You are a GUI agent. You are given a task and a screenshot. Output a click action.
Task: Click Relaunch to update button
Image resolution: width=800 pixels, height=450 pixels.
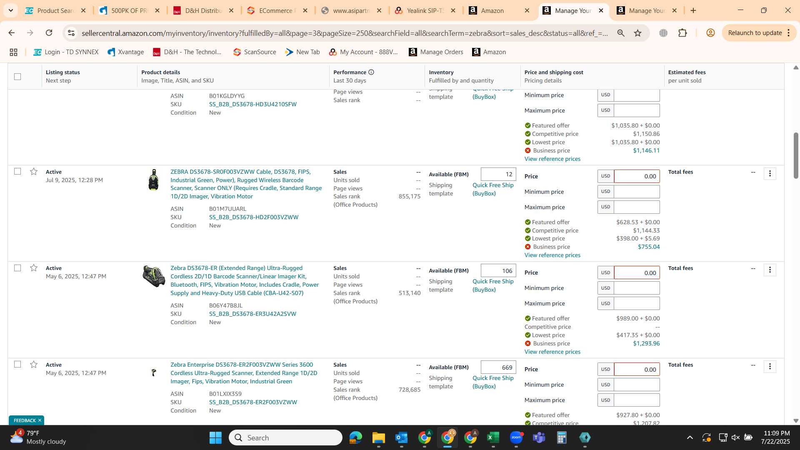click(x=755, y=33)
